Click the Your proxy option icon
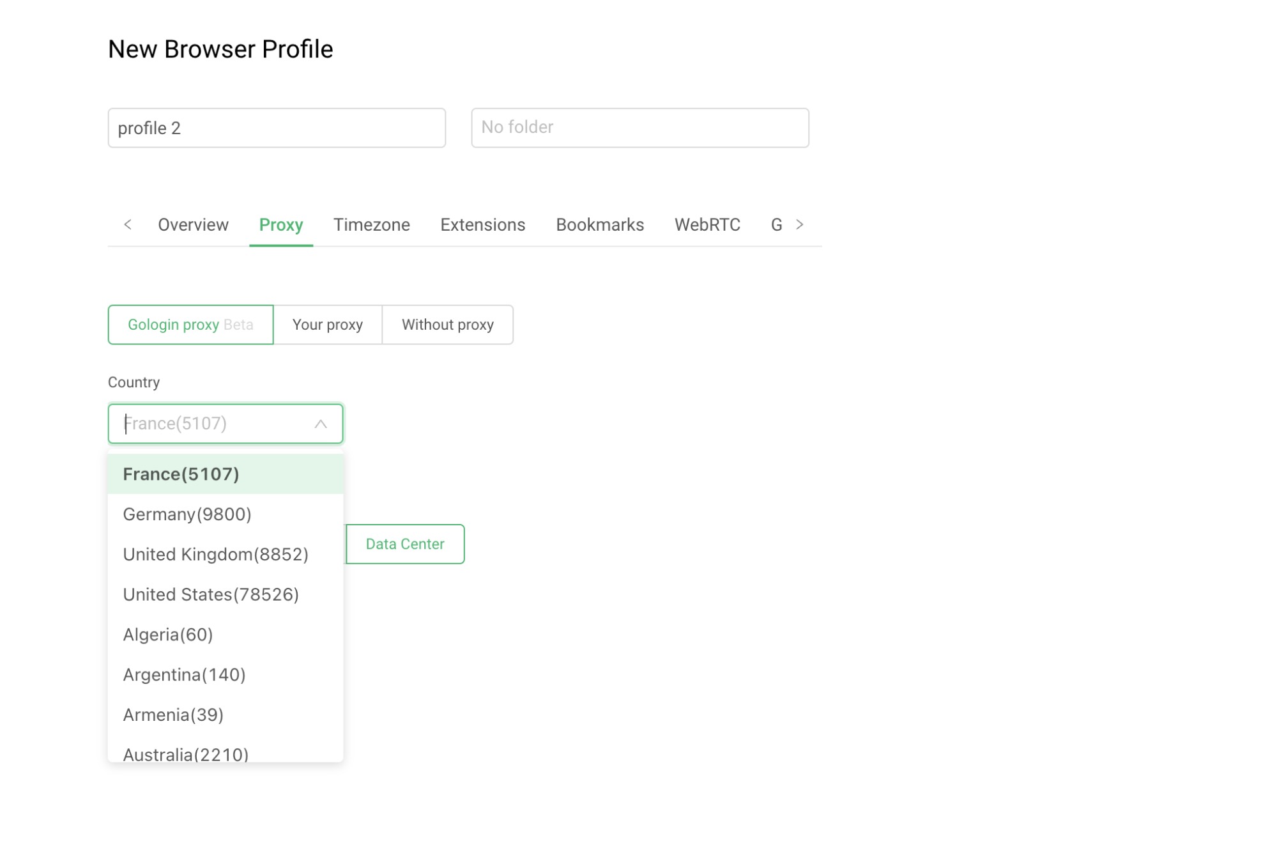Screen dimensions: 1277x864 coord(328,324)
